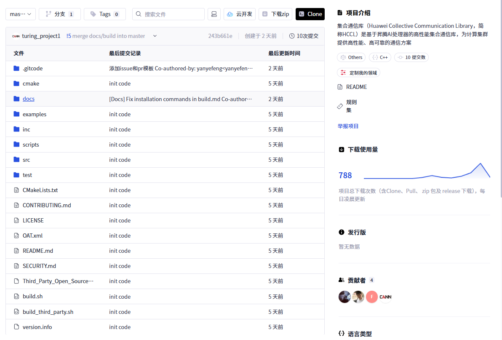
Task: Open CMakeLists.txt file
Action: pos(40,190)
